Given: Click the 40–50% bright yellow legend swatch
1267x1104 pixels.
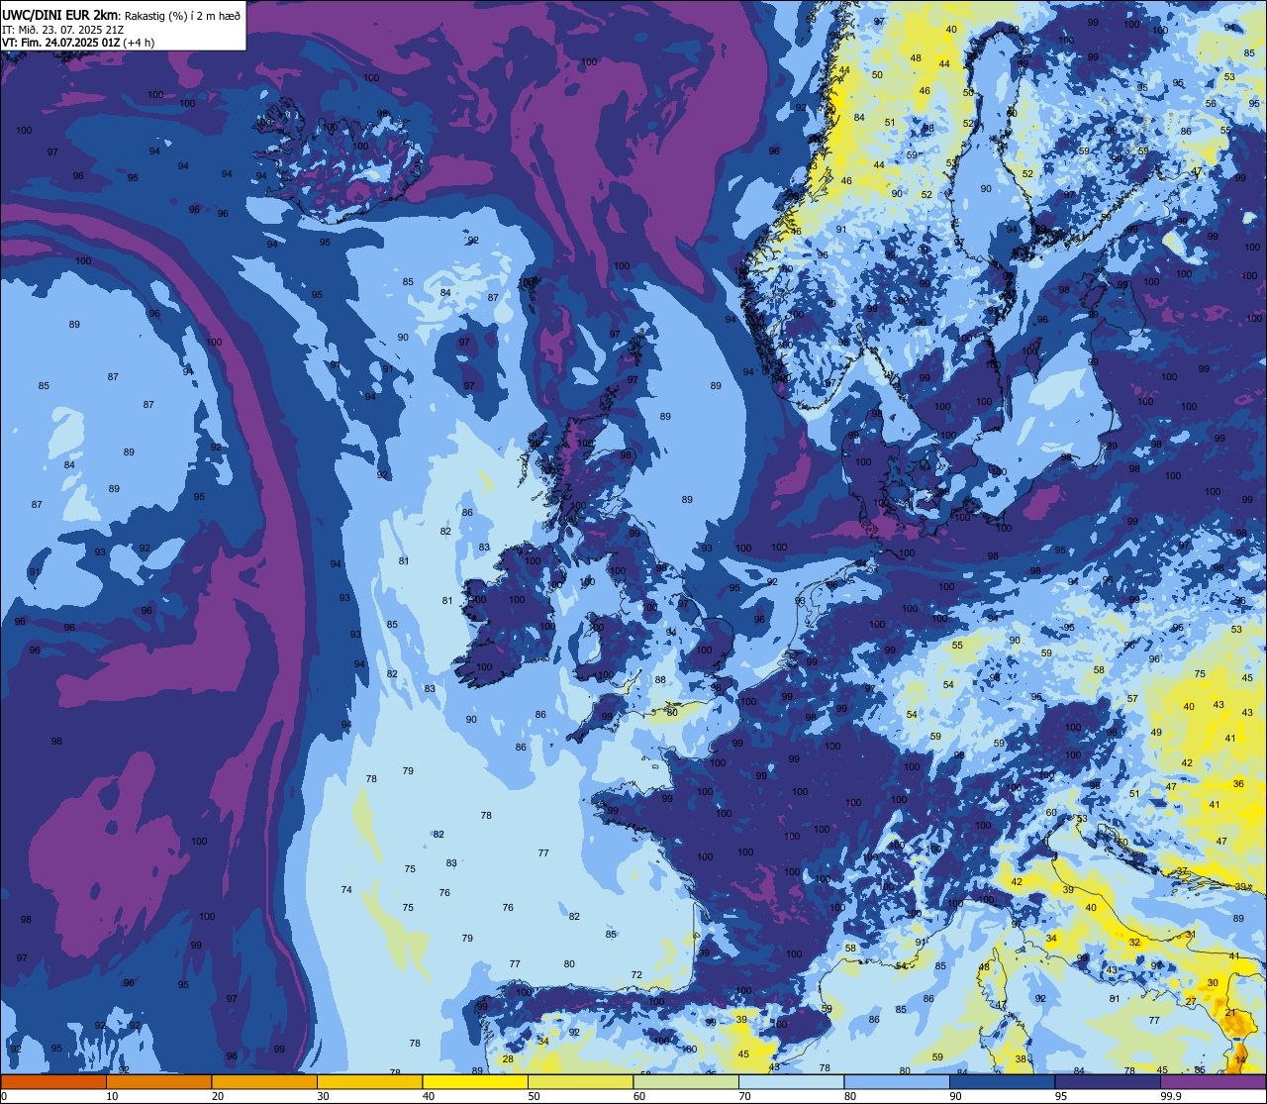Looking at the screenshot, I should coord(475,1082).
